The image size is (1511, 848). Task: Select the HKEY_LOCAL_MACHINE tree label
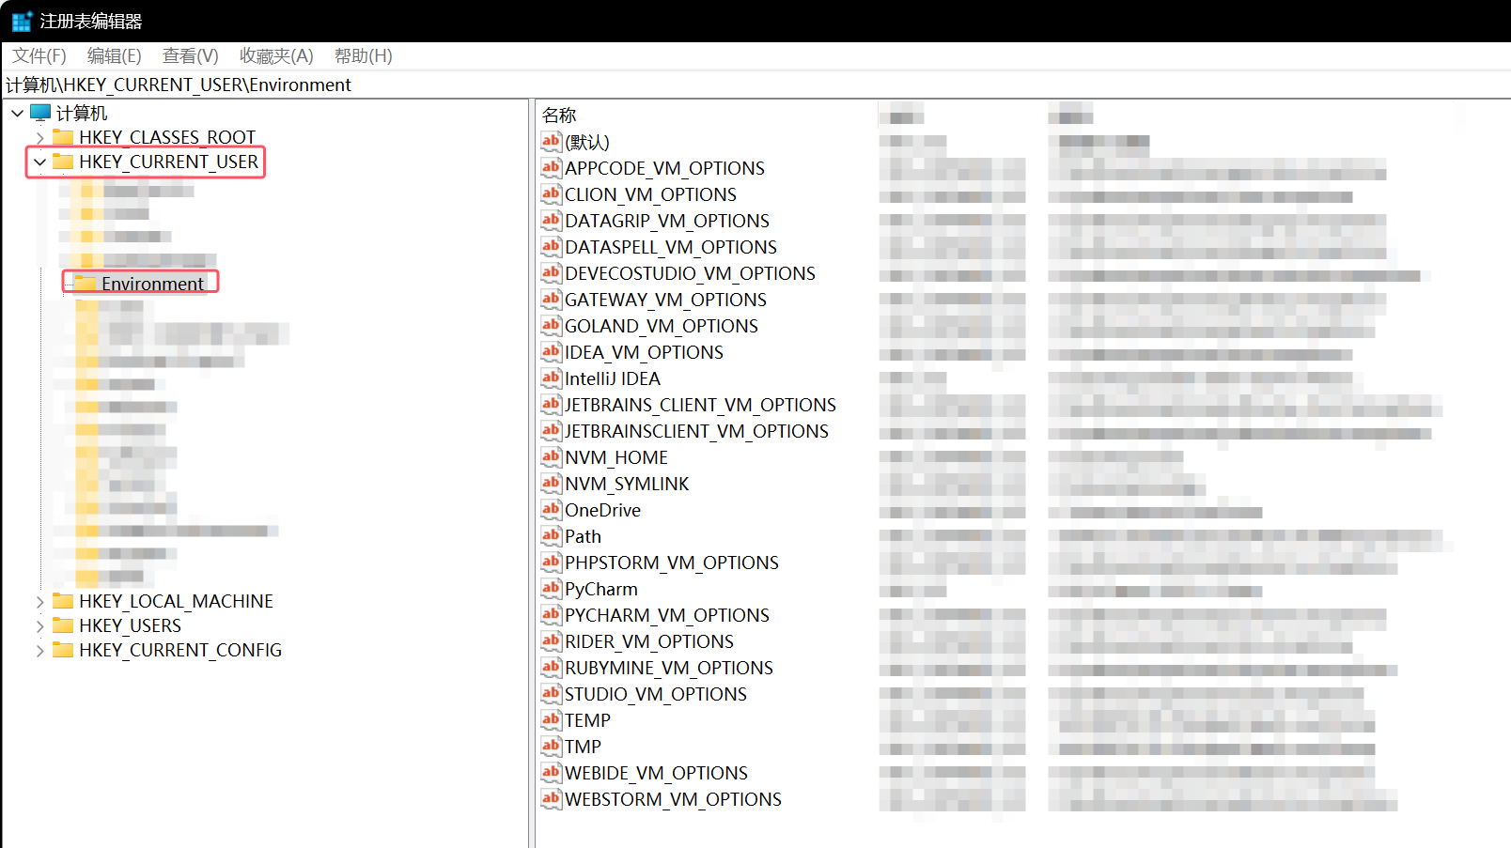(176, 601)
